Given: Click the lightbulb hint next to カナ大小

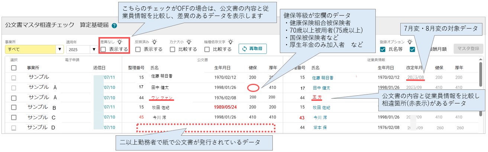Looking at the screenshot, I should pos(189,42).
